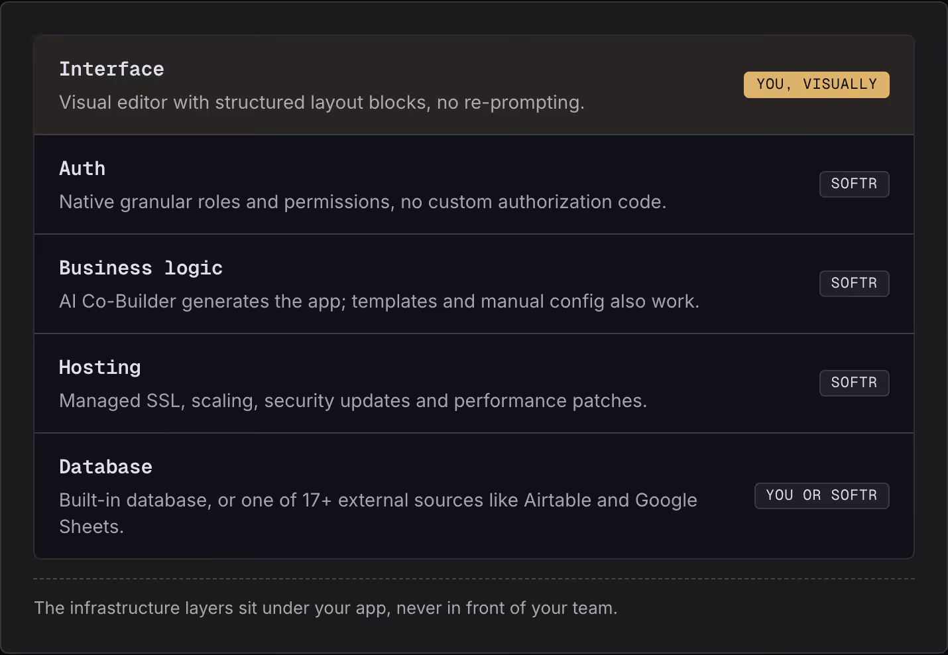Click SOFTR badge in Hosting row
Image resolution: width=948 pixels, height=655 pixels.
point(854,383)
